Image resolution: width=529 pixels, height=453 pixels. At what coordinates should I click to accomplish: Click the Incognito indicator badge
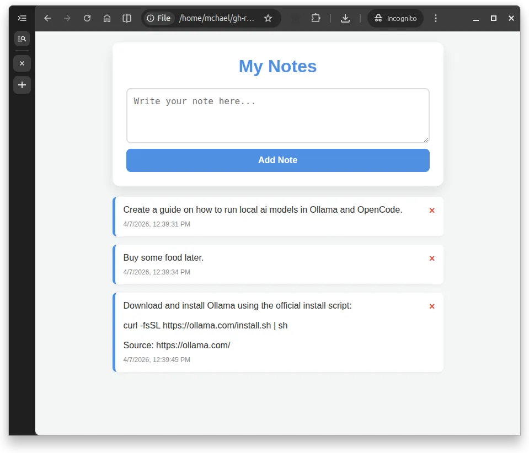point(395,18)
